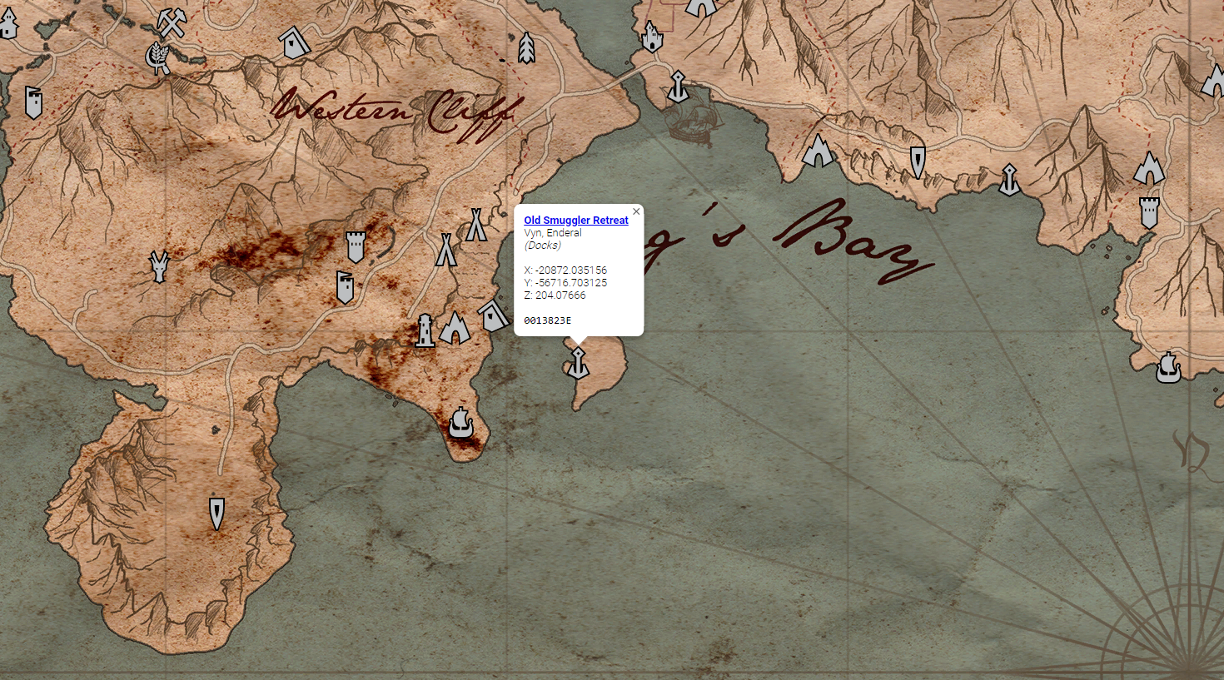Open the Old Smuggler Retreat link
The image size is (1224, 680).
tap(576, 221)
